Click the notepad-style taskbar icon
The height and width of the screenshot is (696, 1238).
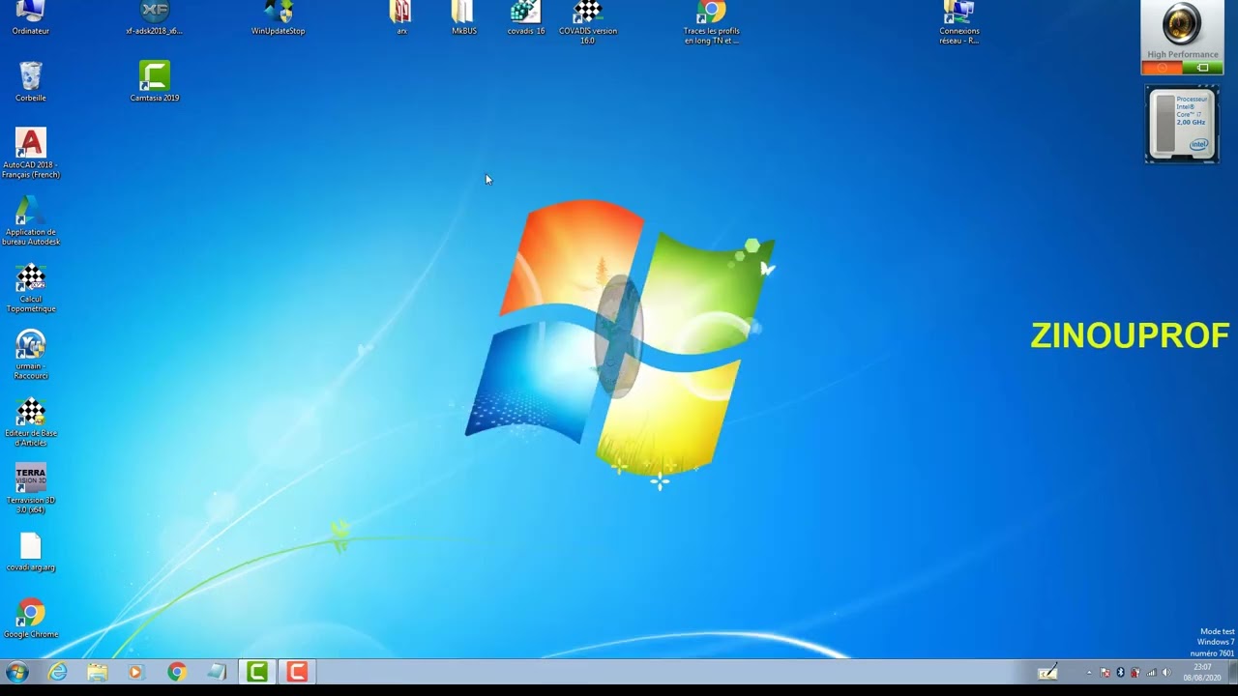pyautogui.click(x=217, y=672)
